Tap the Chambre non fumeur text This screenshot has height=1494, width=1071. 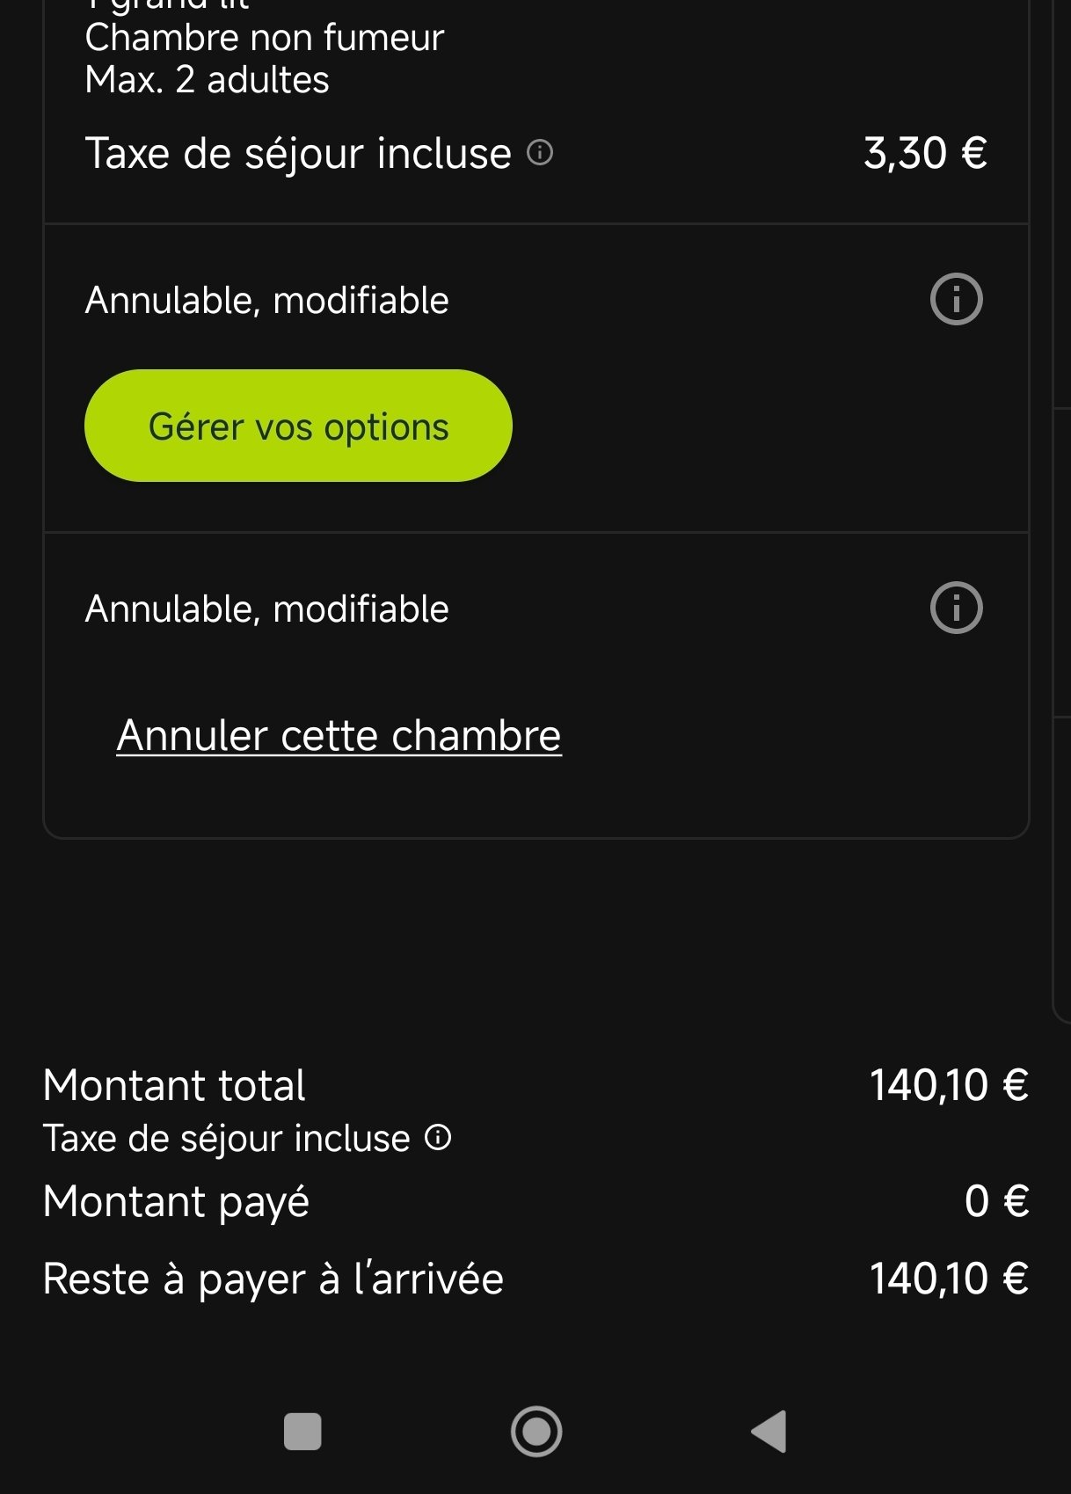264,38
